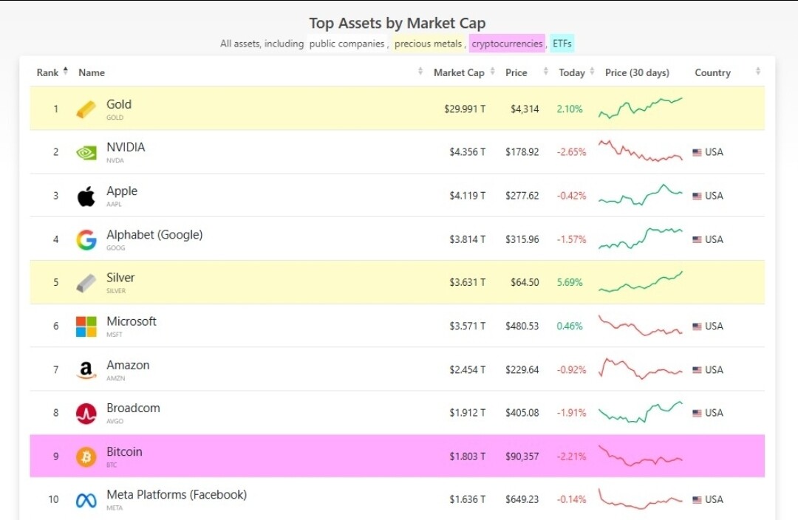View Silver's 30-day price chart
798x520 pixels.
(x=641, y=282)
